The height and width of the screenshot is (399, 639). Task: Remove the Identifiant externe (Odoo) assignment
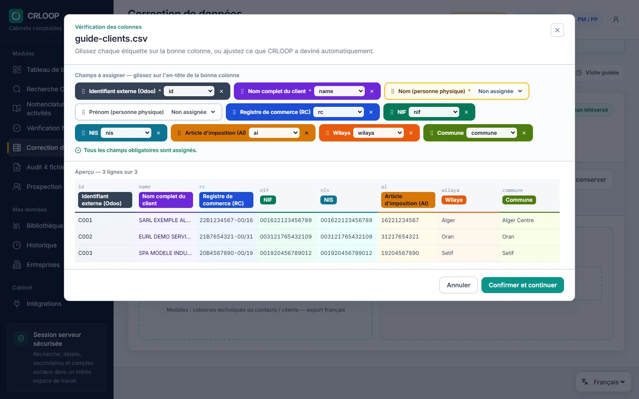point(221,91)
